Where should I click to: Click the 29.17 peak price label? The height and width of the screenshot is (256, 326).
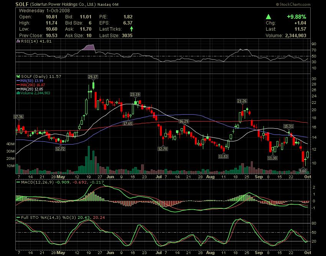tap(93, 77)
